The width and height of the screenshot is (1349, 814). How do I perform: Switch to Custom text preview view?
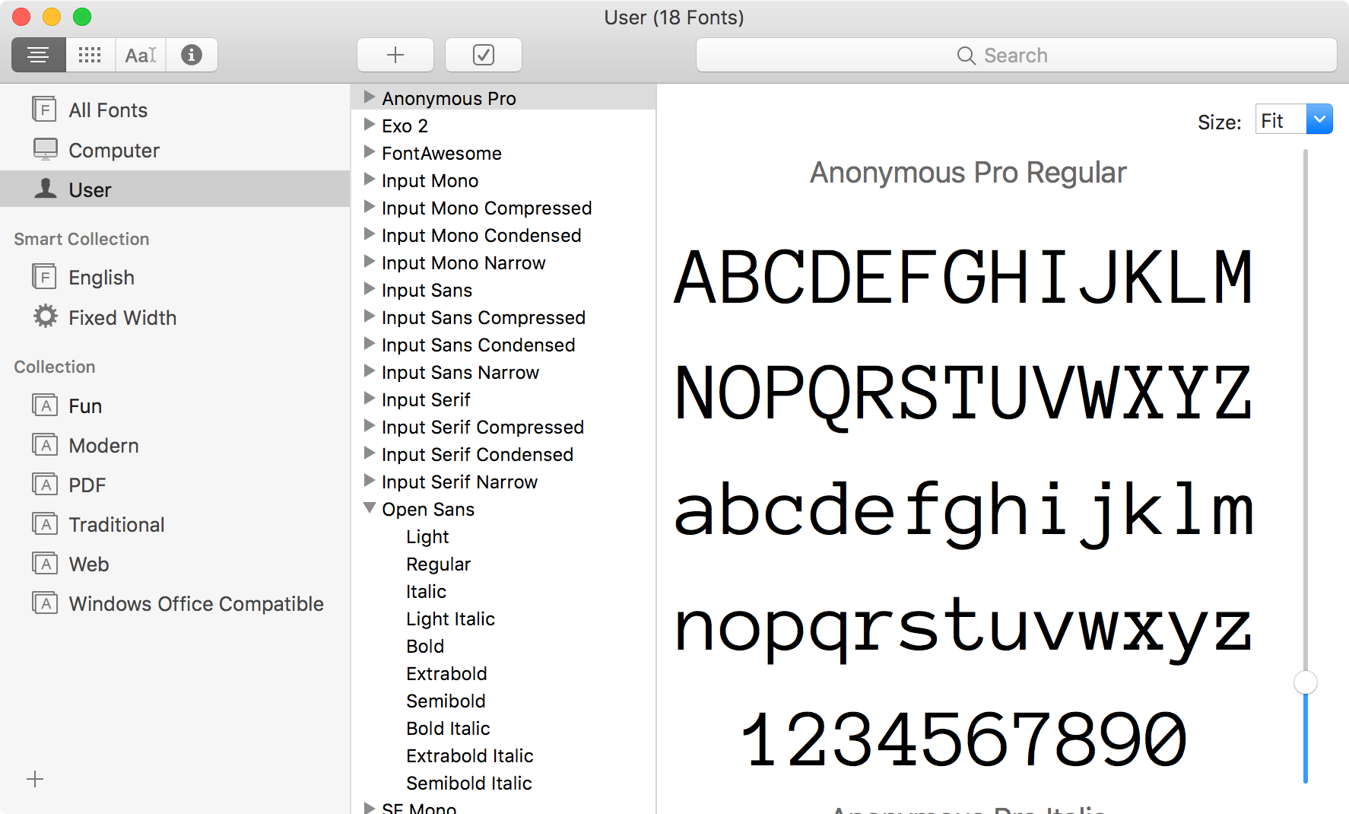pos(141,55)
